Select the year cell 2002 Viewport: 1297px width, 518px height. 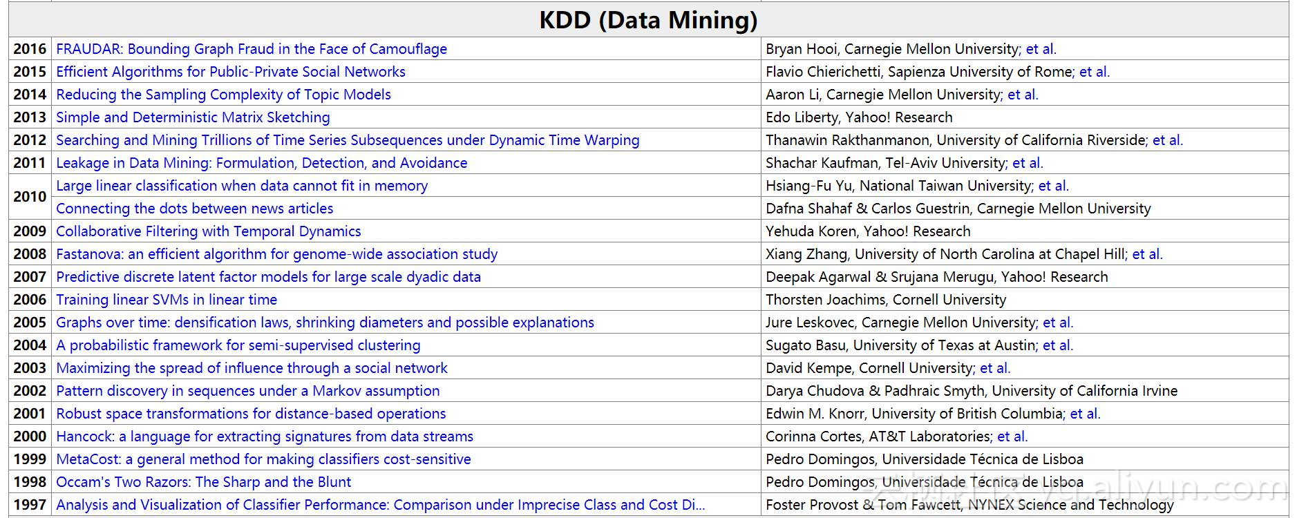[x=30, y=391]
